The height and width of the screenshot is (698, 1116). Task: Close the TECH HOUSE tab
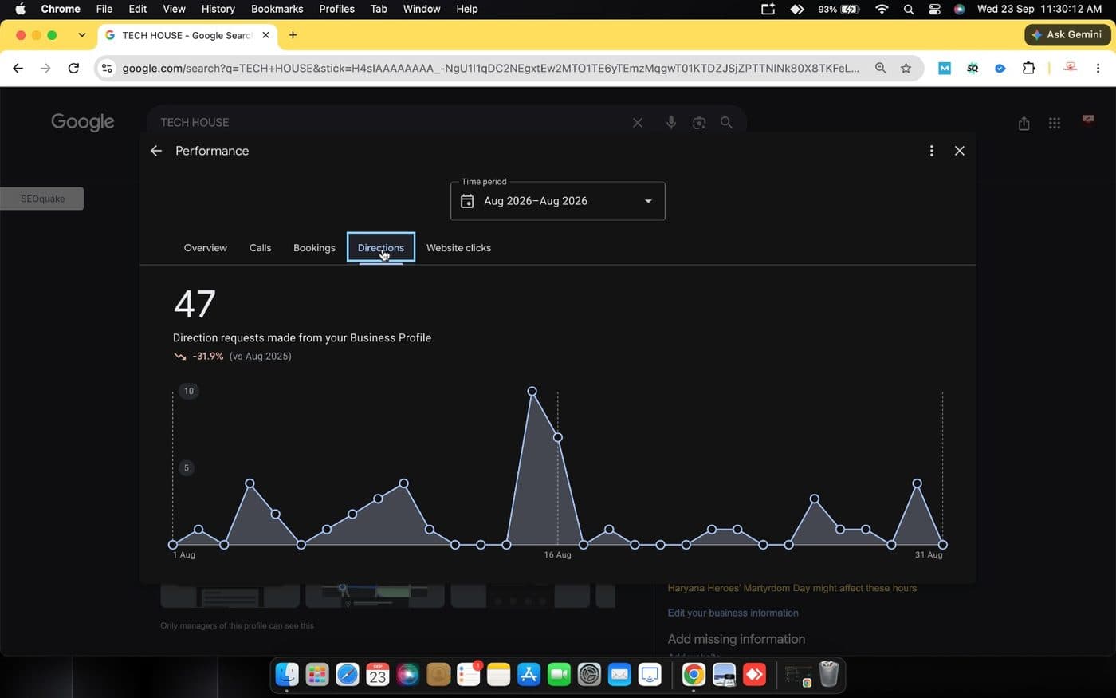point(265,35)
